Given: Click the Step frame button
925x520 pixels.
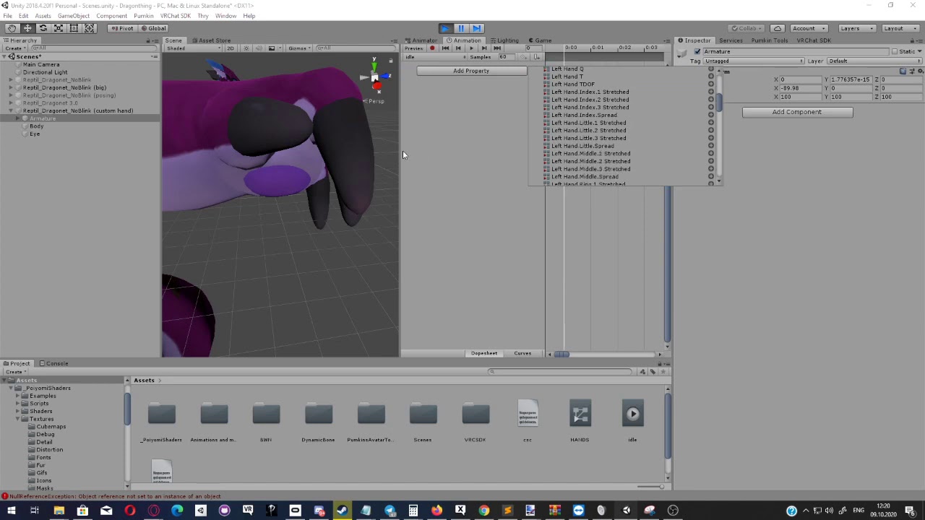Looking at the screenshot, I should (477, 28).
